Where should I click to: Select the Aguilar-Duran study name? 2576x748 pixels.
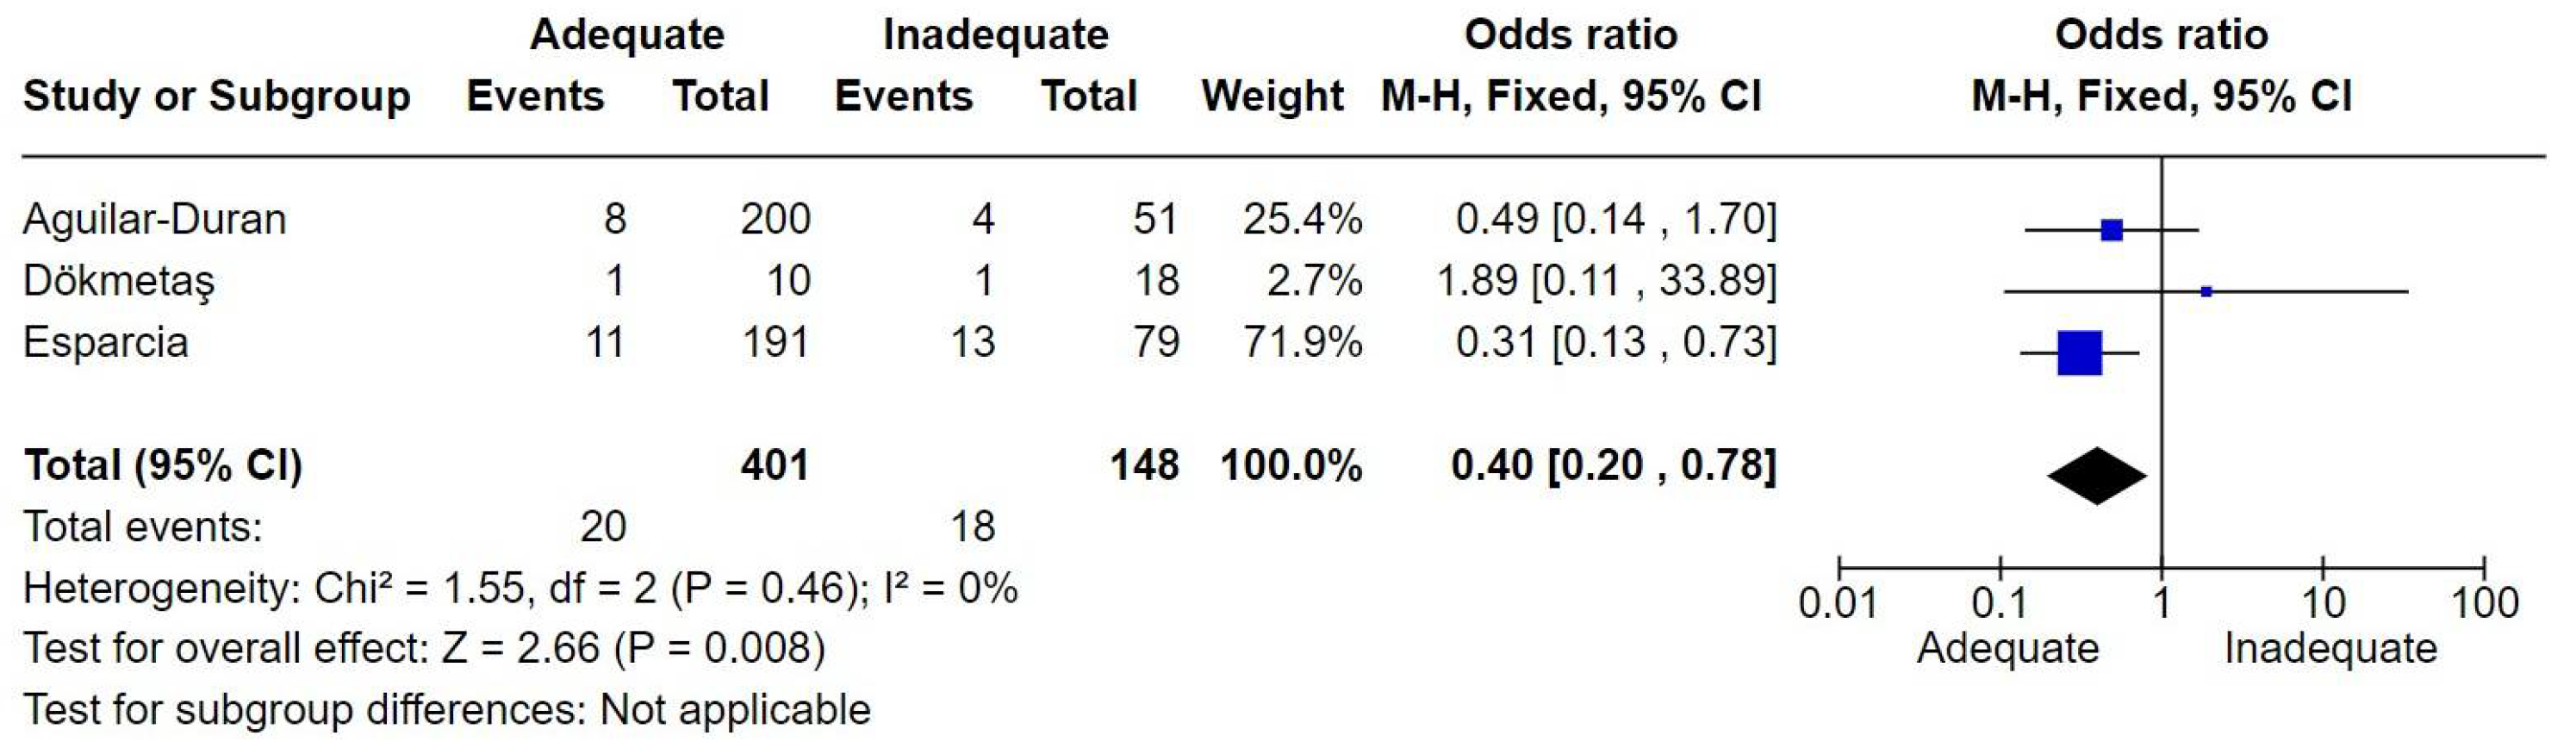(x=155, y=219)
